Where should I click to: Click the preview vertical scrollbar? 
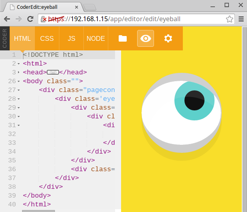(245, 120)
